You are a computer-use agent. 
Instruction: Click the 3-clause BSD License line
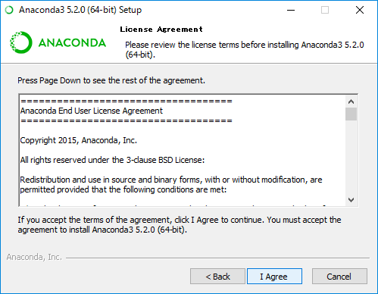112,160
